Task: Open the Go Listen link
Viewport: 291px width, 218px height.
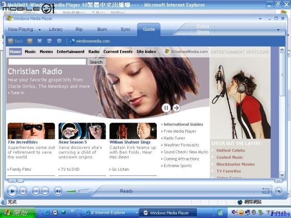Action: tap(119, 169)
